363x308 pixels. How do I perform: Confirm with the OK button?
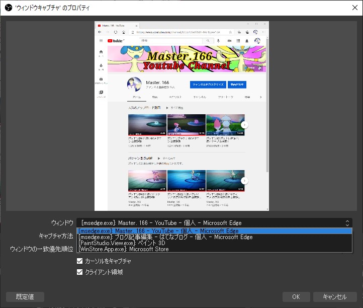(x=296, y=297)
